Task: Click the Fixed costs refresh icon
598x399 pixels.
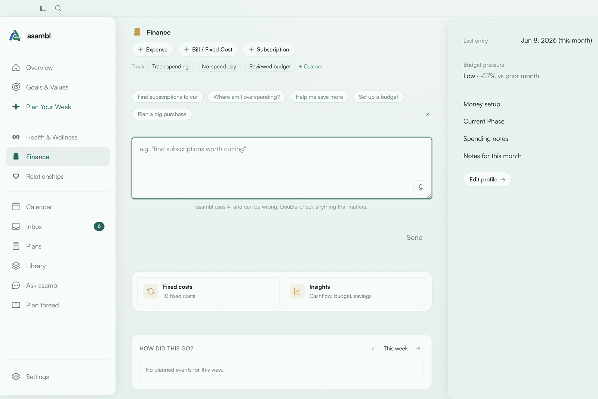Action: [151, 291]
